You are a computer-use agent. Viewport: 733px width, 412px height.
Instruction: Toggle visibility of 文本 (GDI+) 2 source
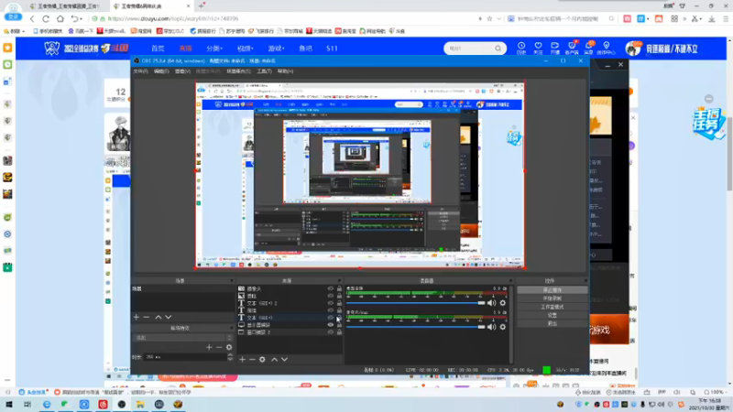click(x=331, y=303)
